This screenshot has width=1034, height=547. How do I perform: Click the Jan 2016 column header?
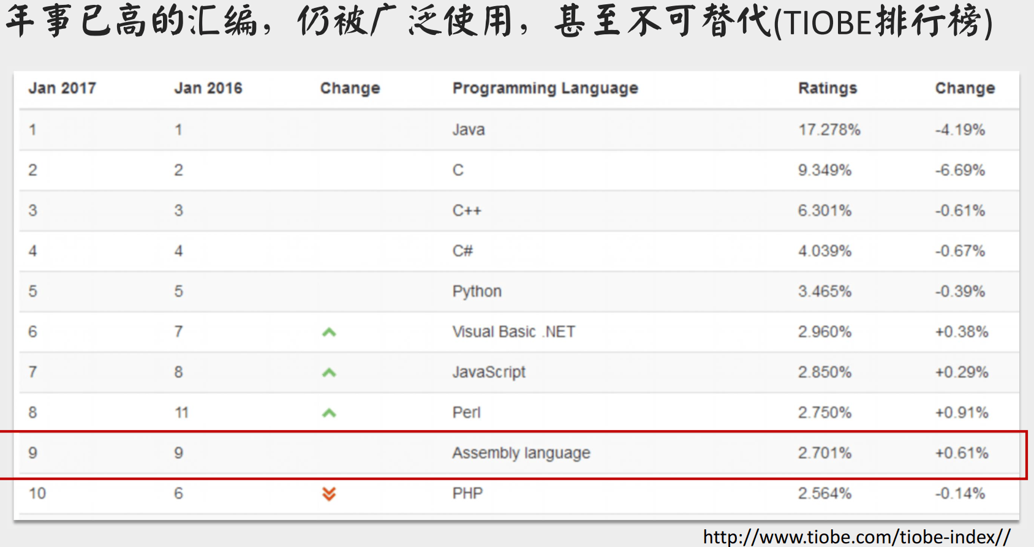(x=208, y=88)
